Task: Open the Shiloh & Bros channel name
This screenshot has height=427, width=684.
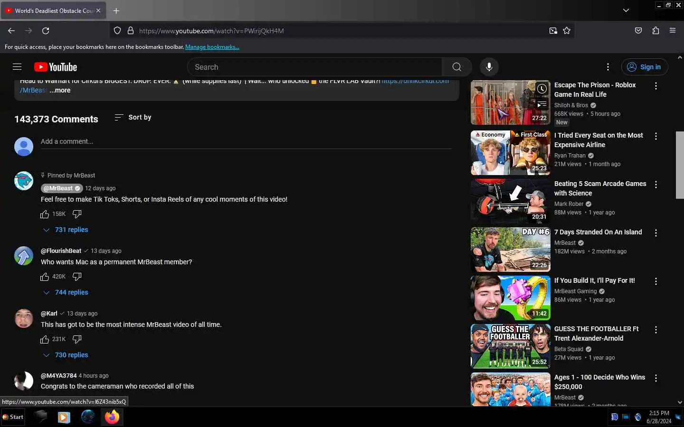Action: 571,105
